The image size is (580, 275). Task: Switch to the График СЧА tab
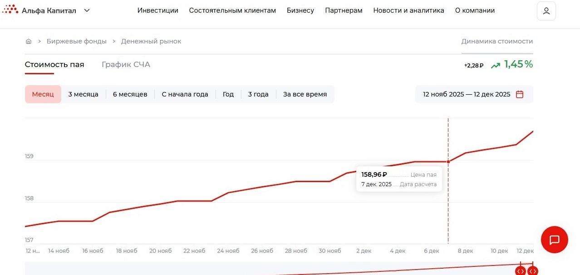tap(126, 64)
